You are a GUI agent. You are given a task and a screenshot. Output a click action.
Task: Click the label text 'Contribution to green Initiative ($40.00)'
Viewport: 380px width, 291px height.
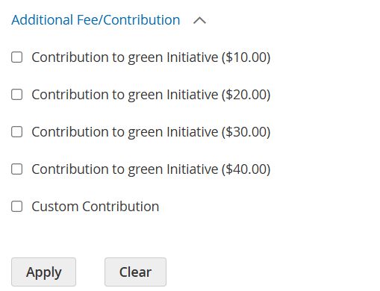151,169
